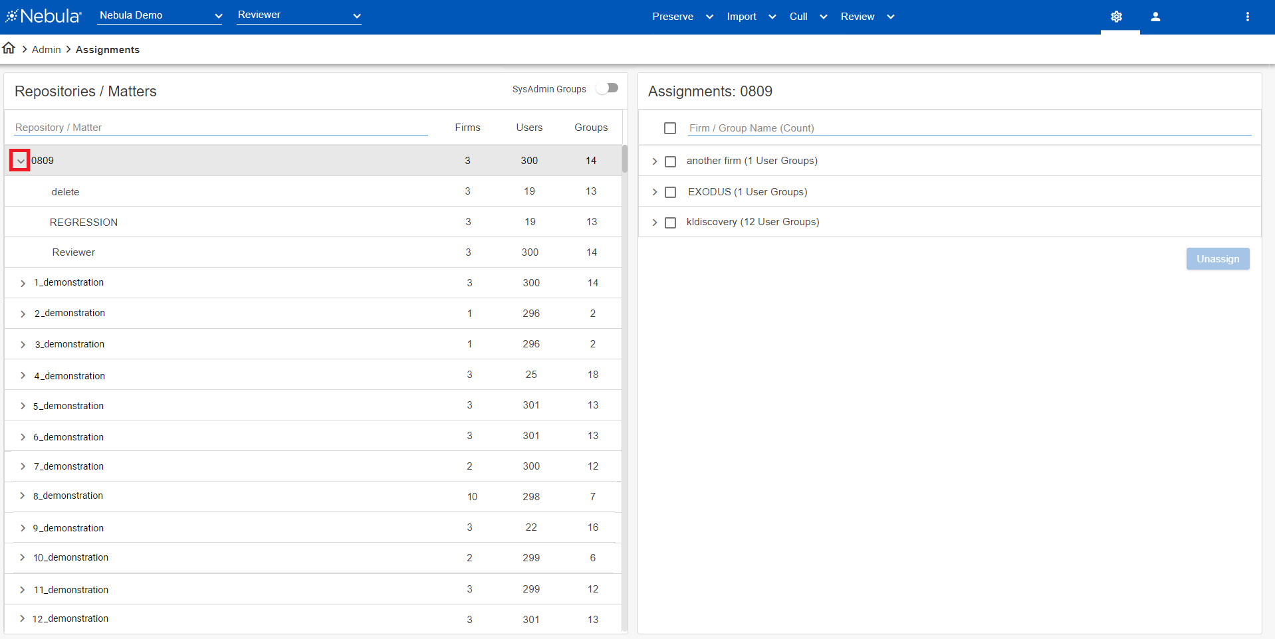Click the user profile icon
Screen dimensions: 1275x639
click(x=1155, y=17)
